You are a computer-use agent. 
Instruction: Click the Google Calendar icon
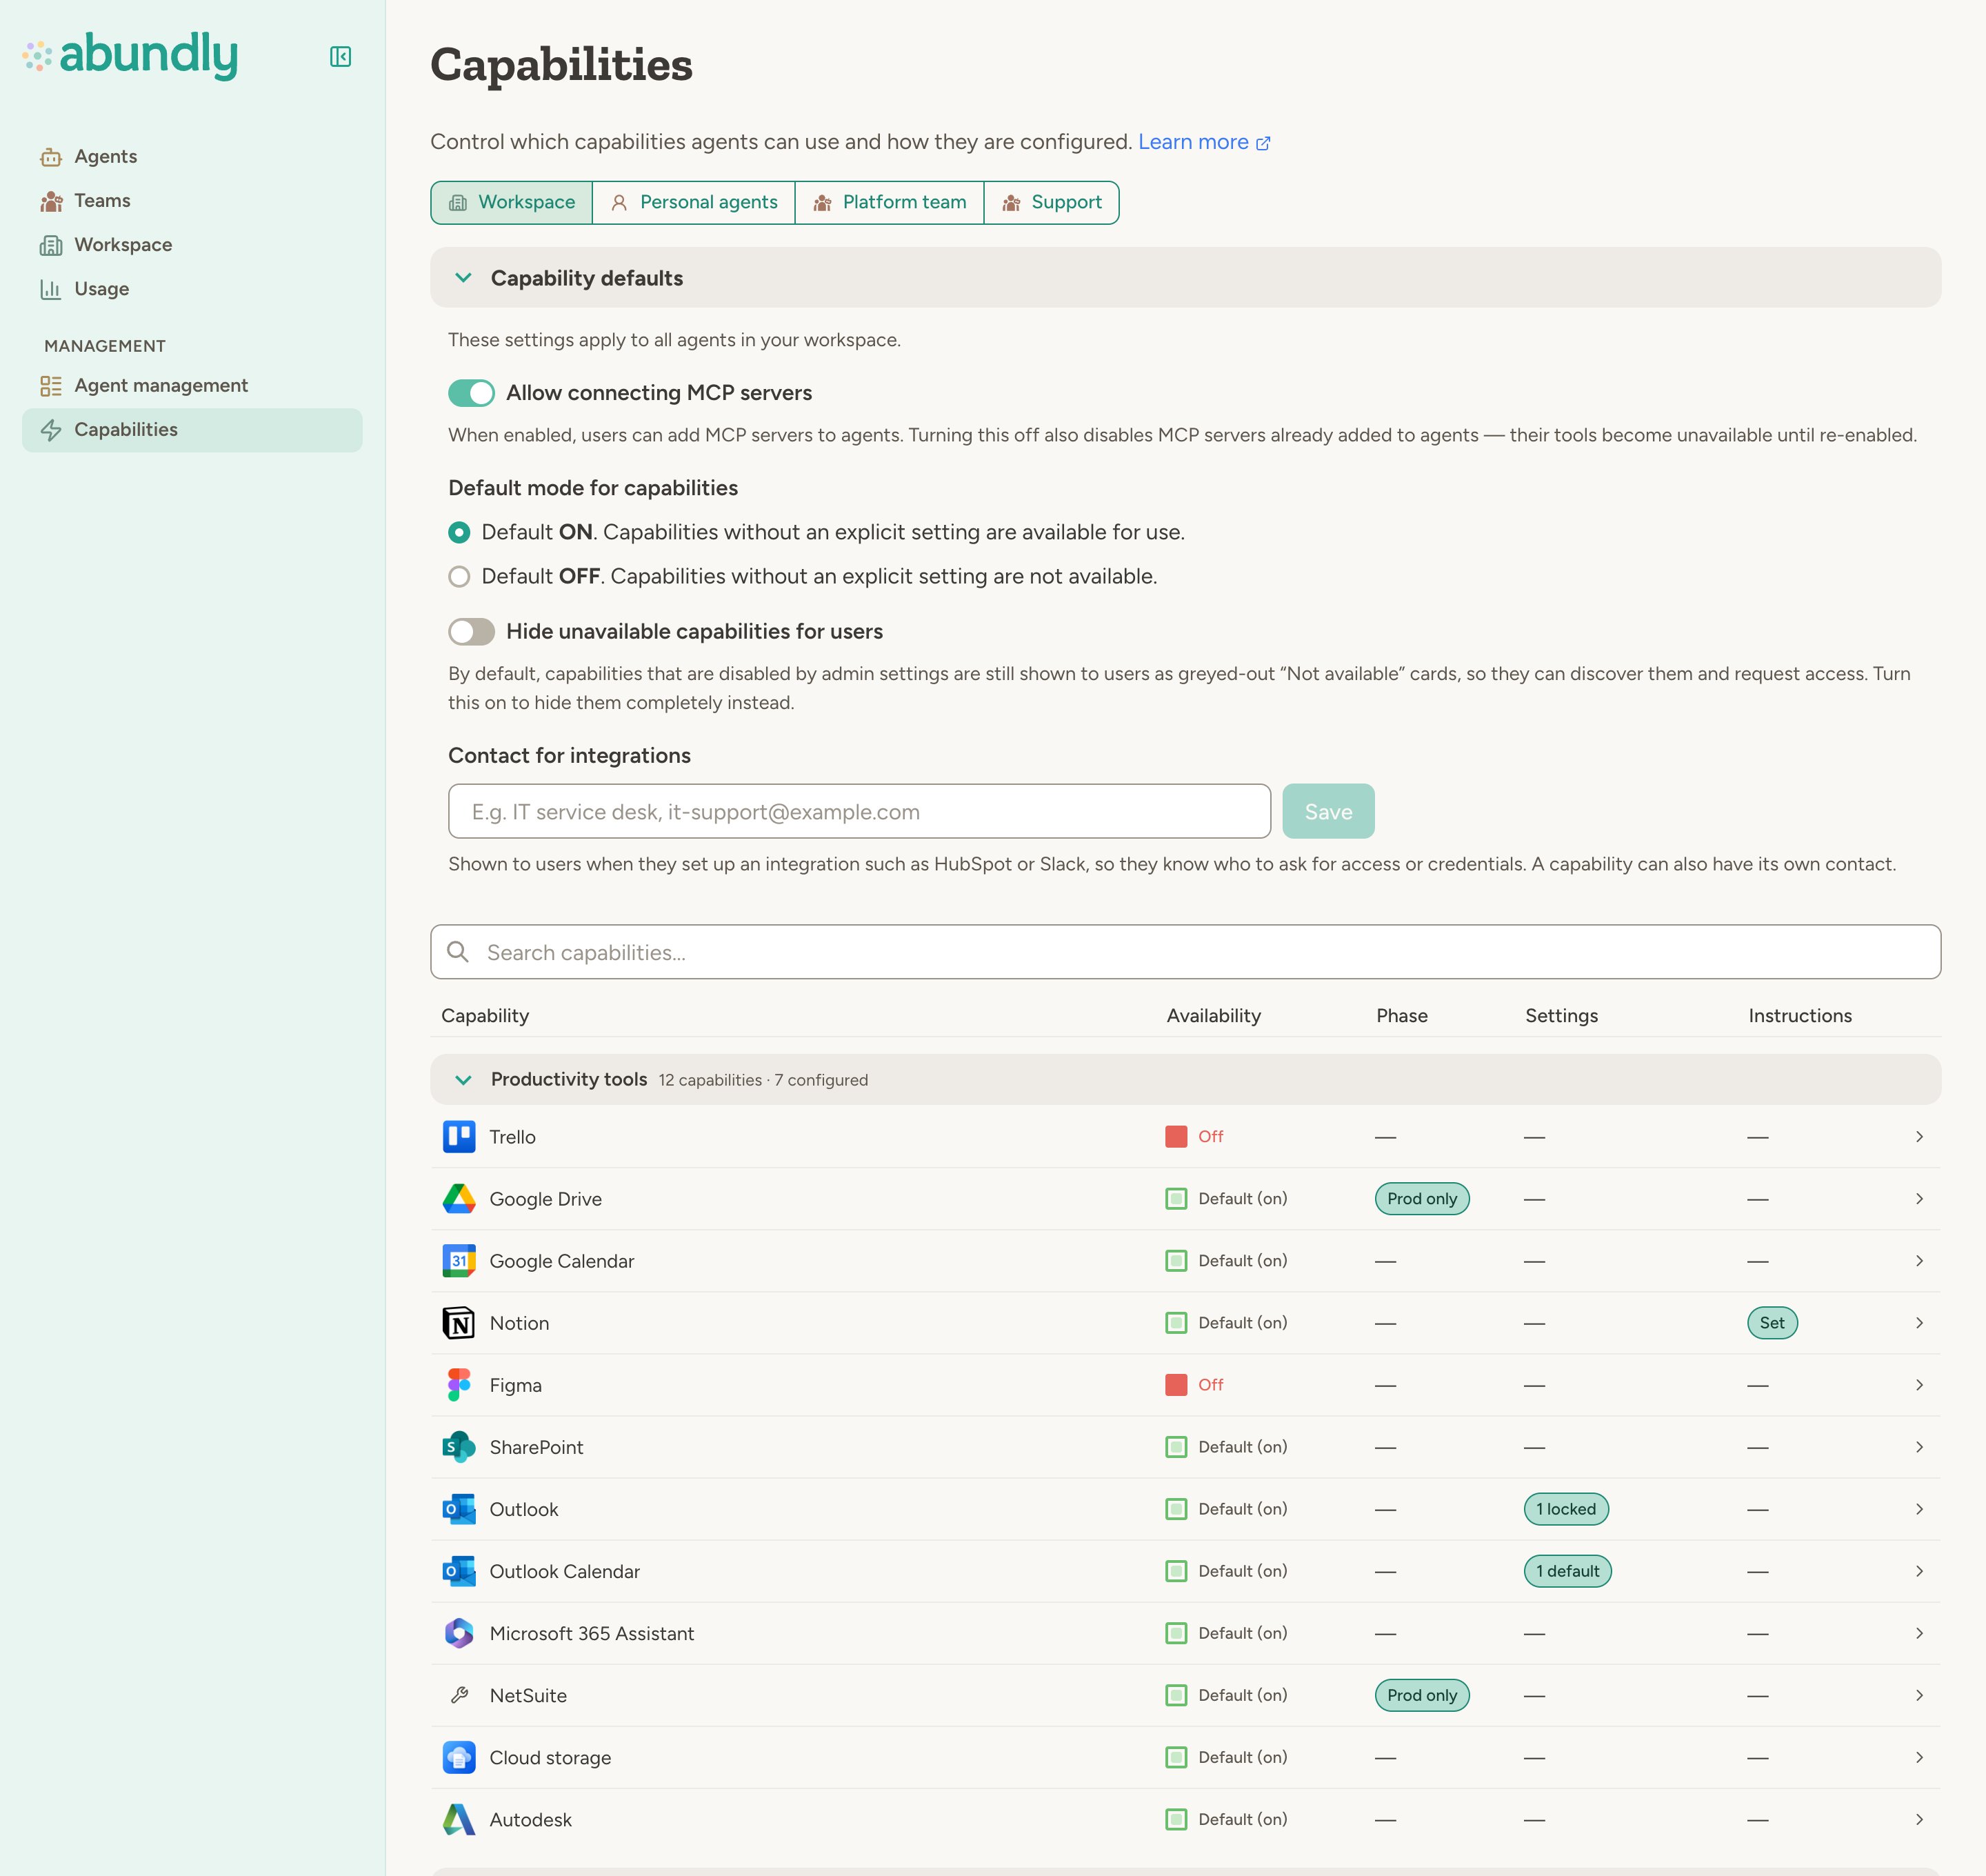459,1261
